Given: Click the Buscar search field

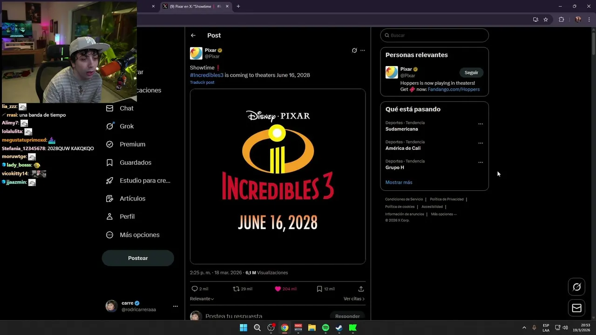Looking at the screenshot, I should (x=434, y=35).
